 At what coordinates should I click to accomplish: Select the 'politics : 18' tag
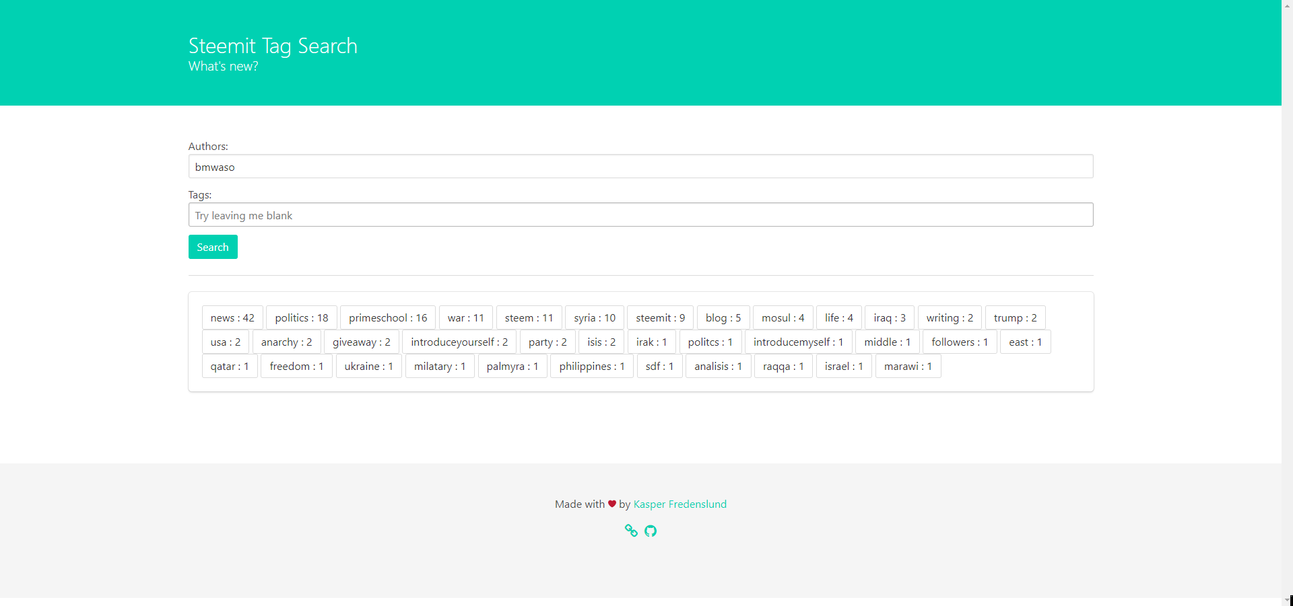[302, 317]
